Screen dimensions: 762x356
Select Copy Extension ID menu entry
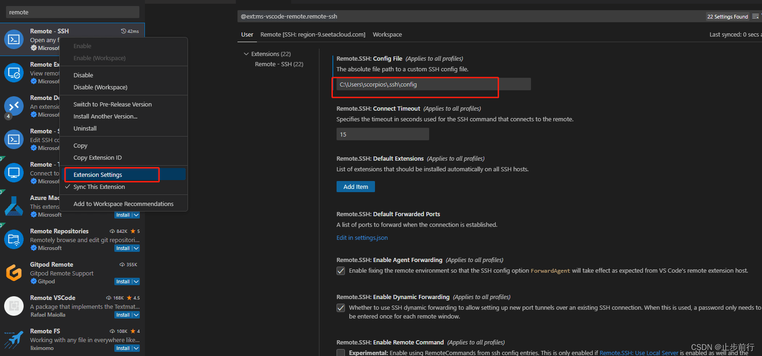coord(124,157)
